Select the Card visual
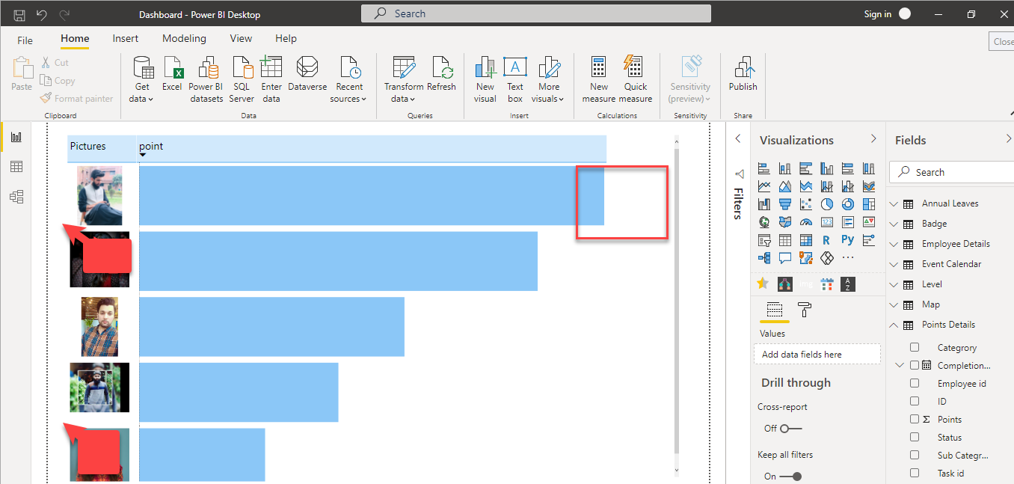 click(x=827, y=222)
